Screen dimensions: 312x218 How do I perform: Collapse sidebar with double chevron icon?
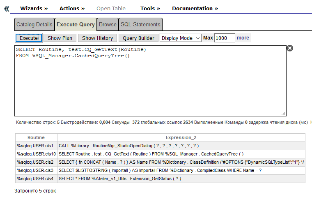coord(6,9)
